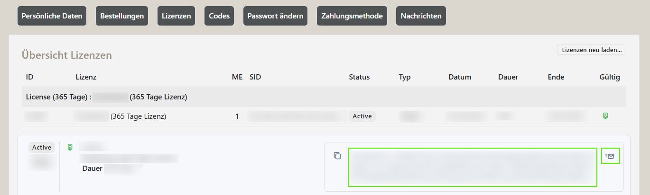Image resolution: width=650 pixels, height=195 pixels.
Task: View Nachrichten messages
Action: click(x=421, y=16)
